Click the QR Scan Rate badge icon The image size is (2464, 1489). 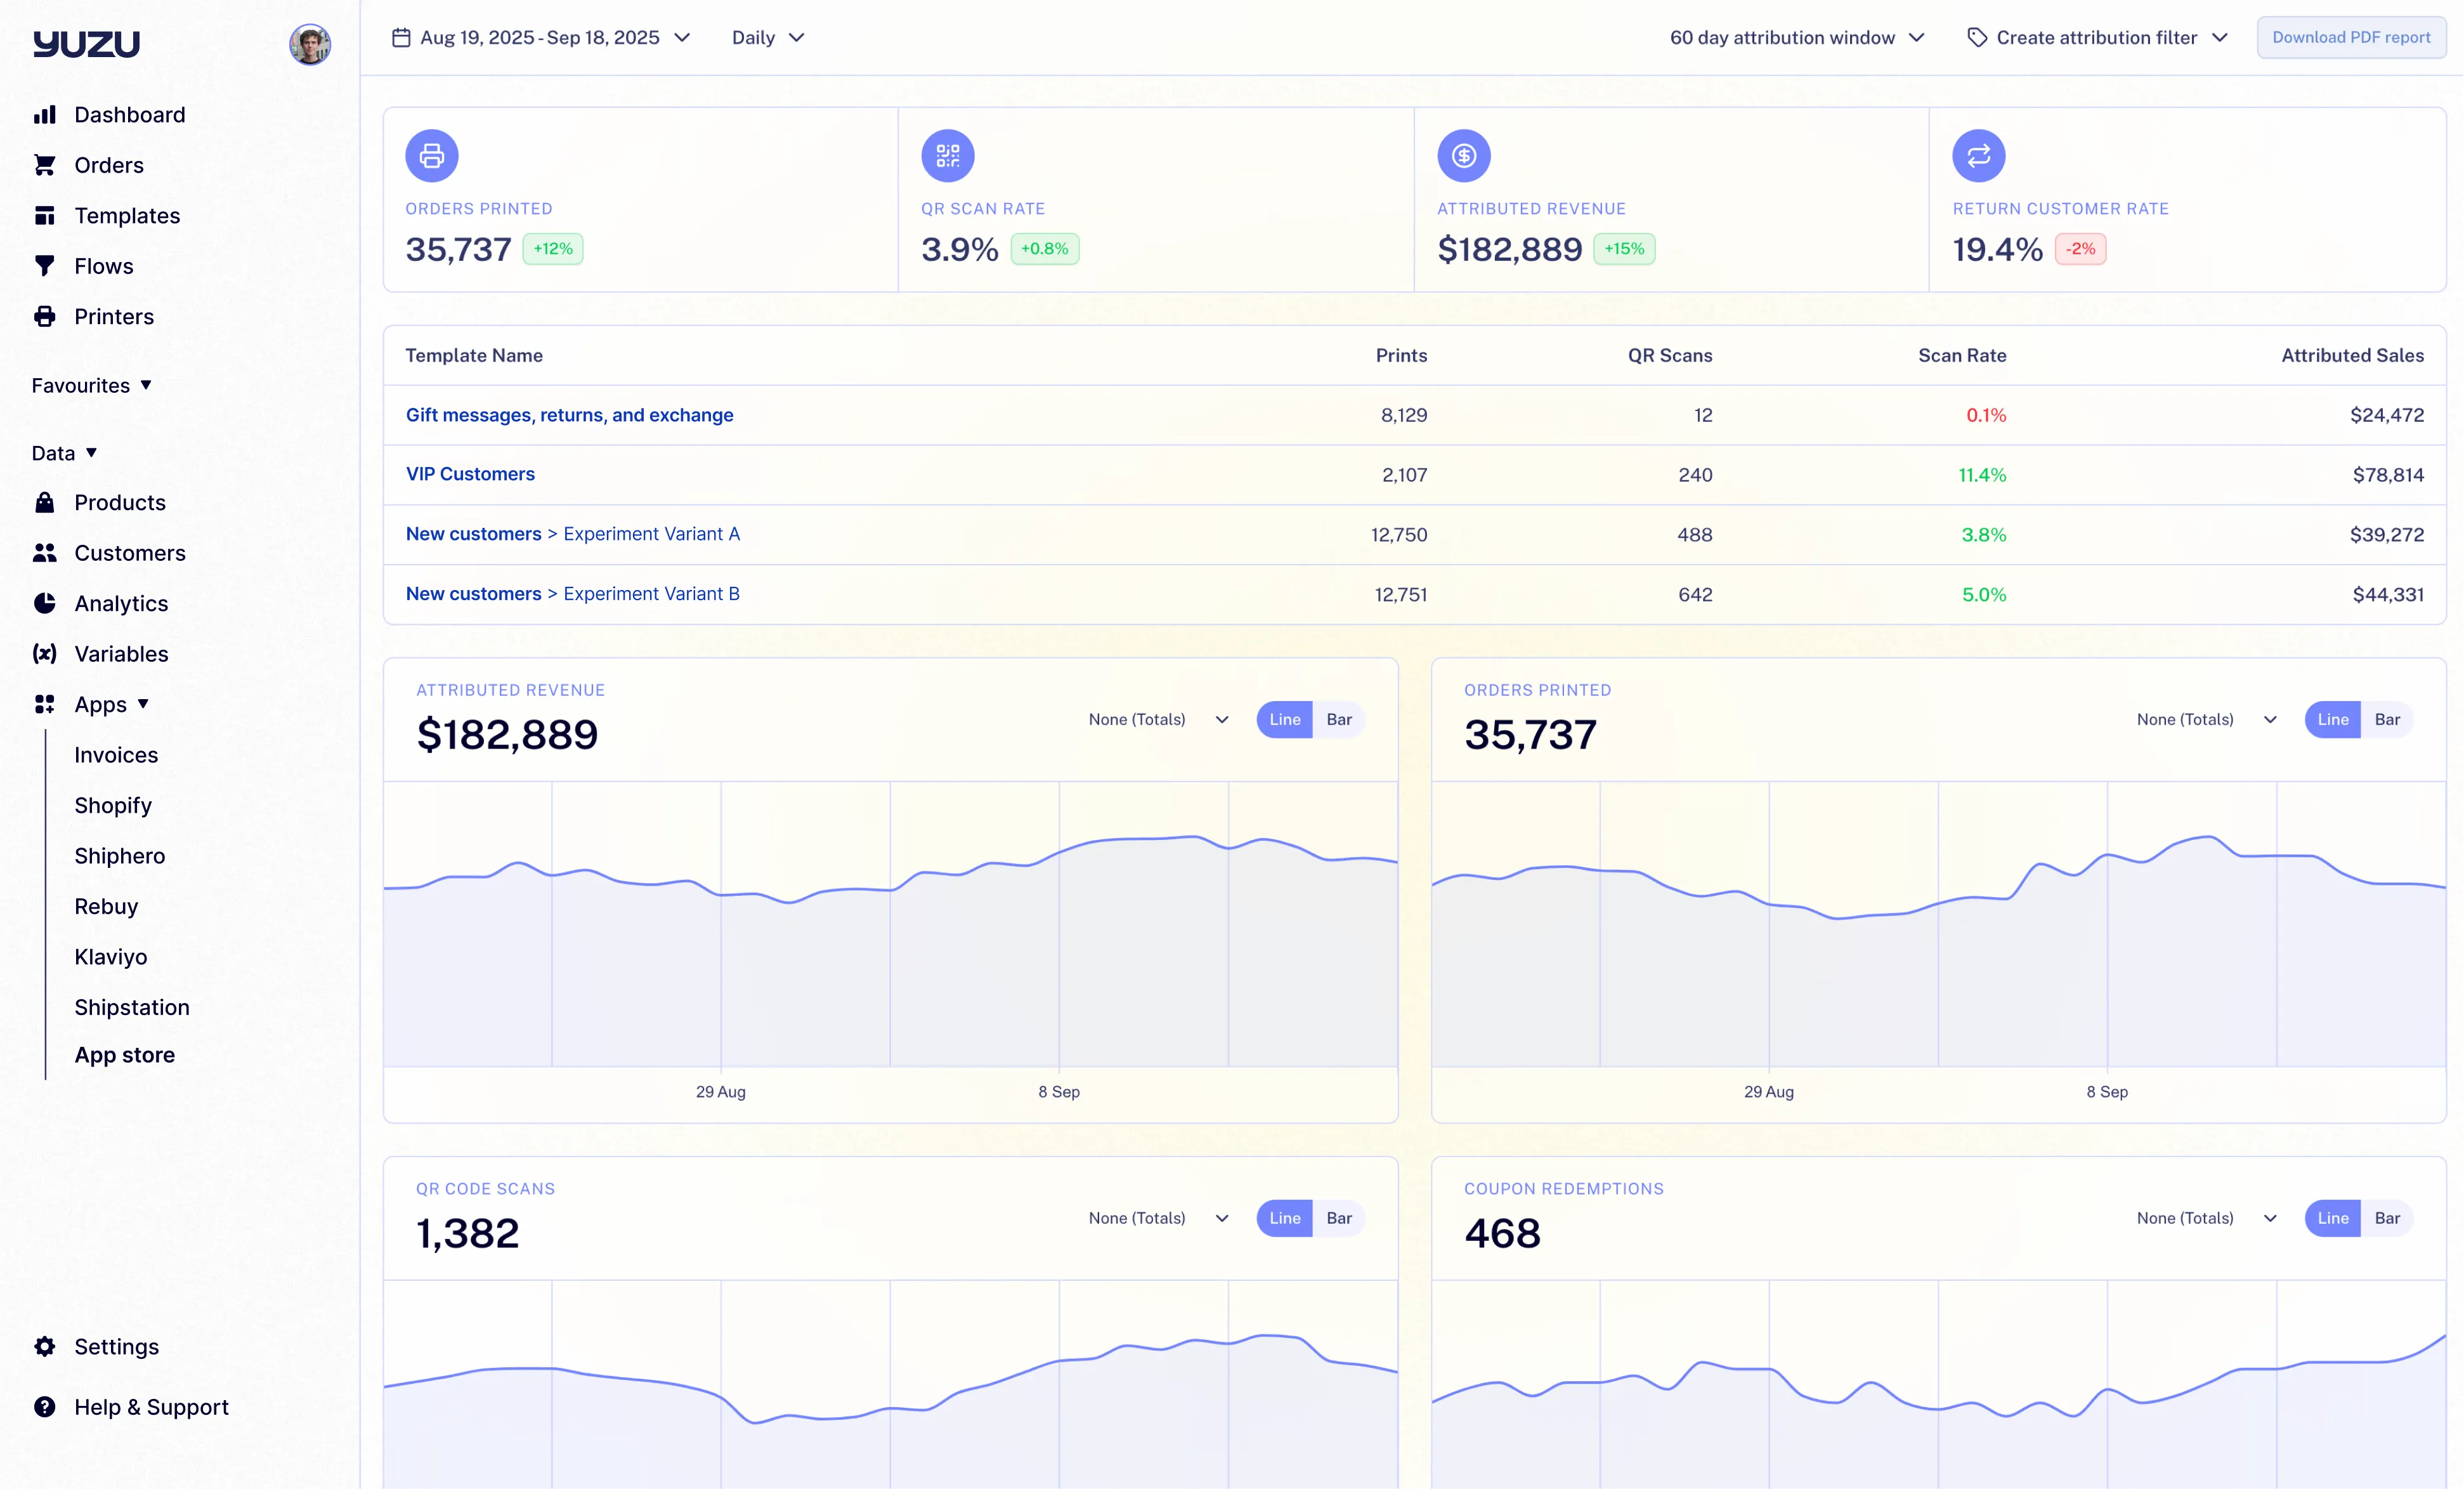click(947, 155)
